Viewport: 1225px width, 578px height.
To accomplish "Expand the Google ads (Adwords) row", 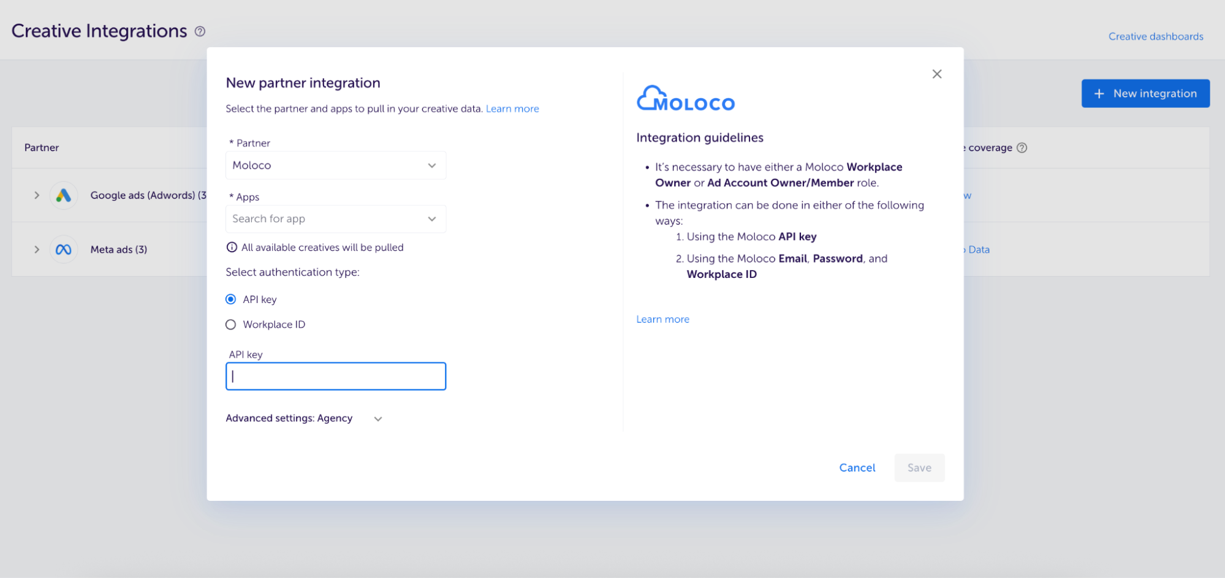I will click(x=37, y=195).
